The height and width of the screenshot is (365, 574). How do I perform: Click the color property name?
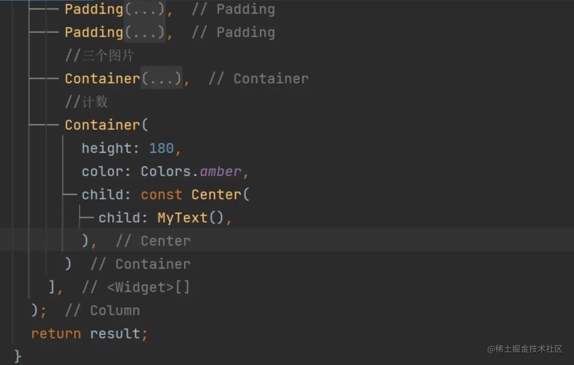[x=103, y=171]
